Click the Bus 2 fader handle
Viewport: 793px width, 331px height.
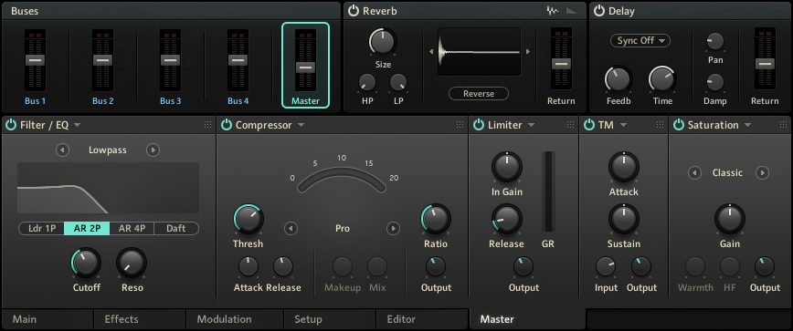point(102,60)
